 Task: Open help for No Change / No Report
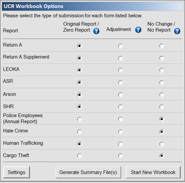177,31
